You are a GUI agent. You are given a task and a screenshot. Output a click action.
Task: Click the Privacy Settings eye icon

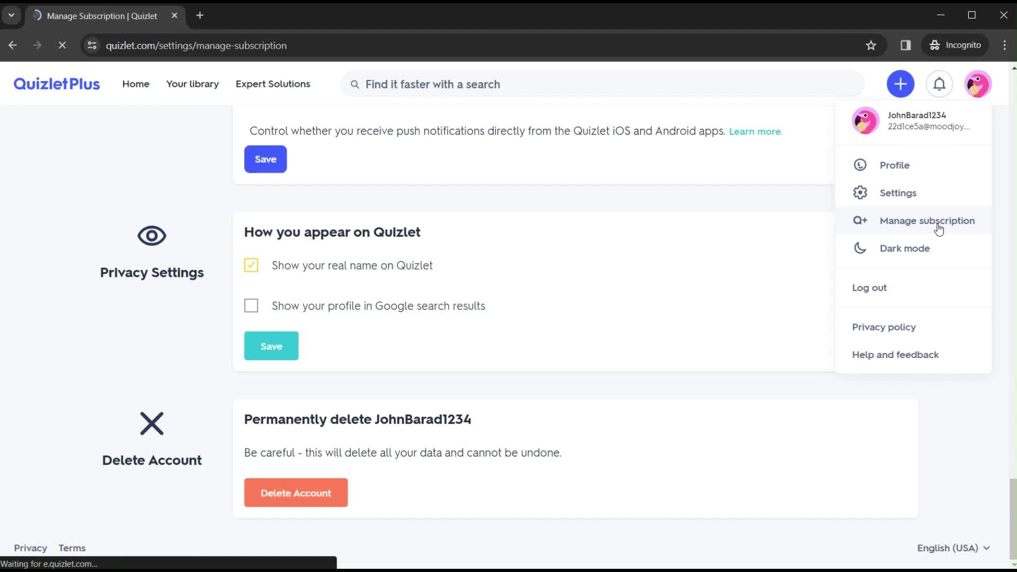[x=151, y=235]
